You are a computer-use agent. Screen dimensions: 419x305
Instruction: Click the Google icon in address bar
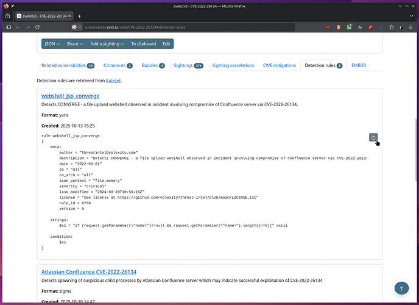point(75,27)
